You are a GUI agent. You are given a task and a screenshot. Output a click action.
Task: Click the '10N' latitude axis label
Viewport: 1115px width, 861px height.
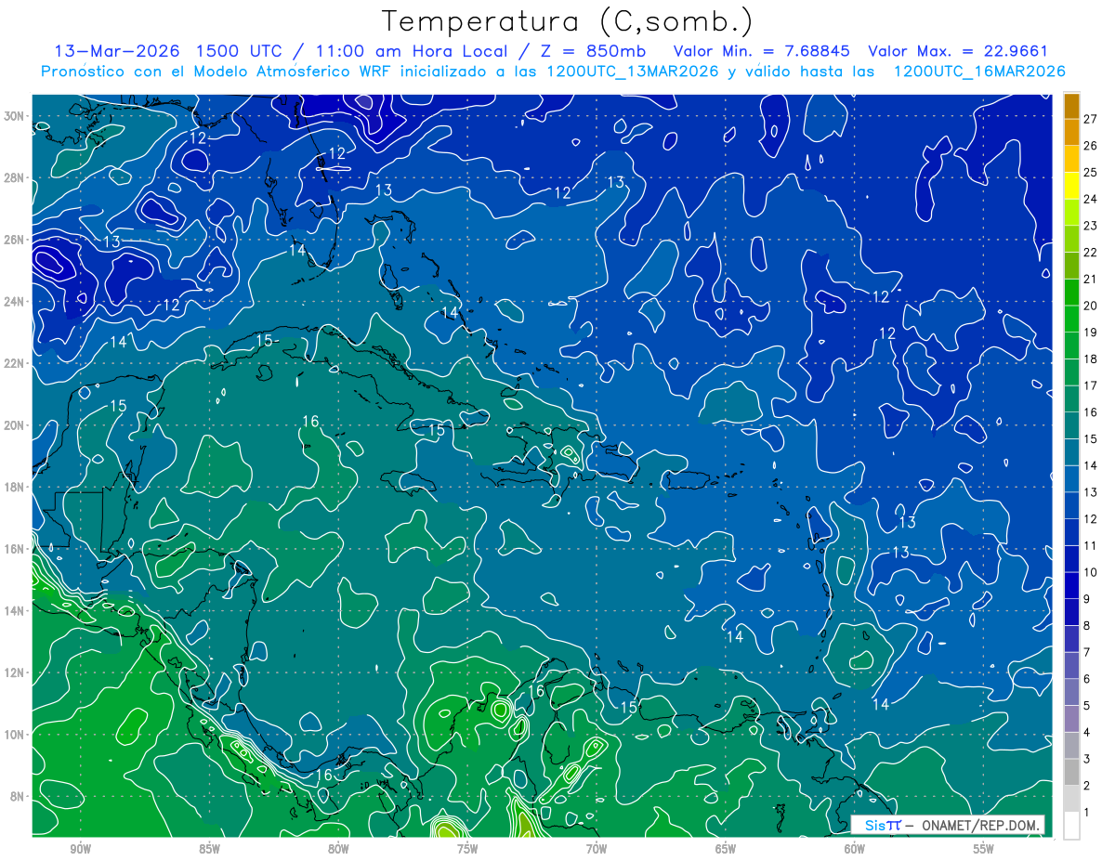click(16, 734)
